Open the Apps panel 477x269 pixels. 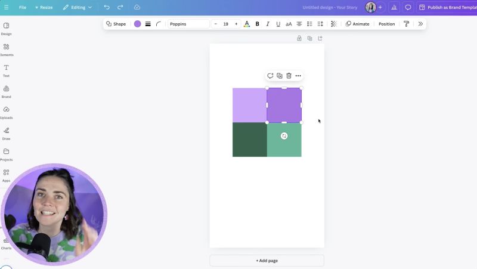click(x=6, y=176)
